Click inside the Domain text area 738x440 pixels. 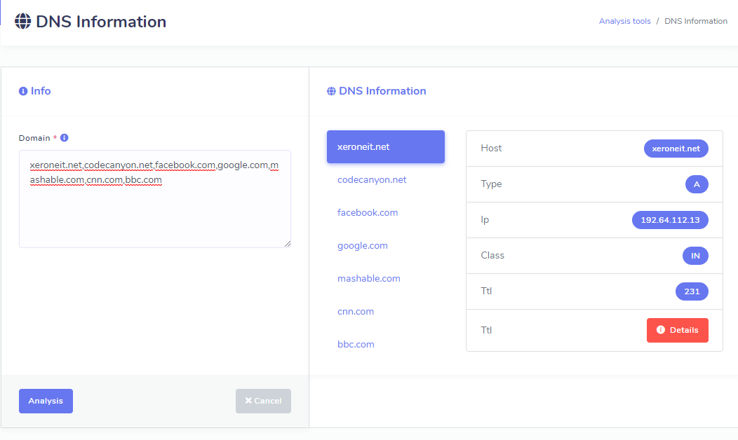[154, 210]
